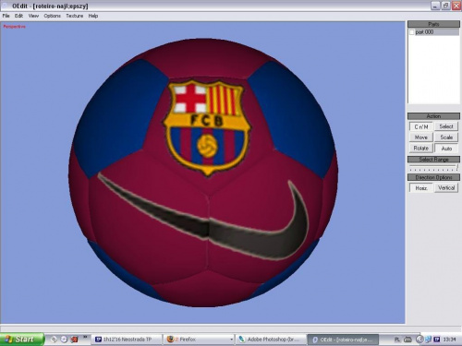462x346 pixels.
Task: Open the Neostrada TP taskbar item
Action: [127, 340]
